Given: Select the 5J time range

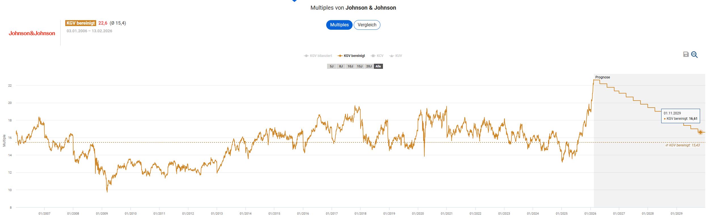Looking at the screenshot, I should click(331, 66).
